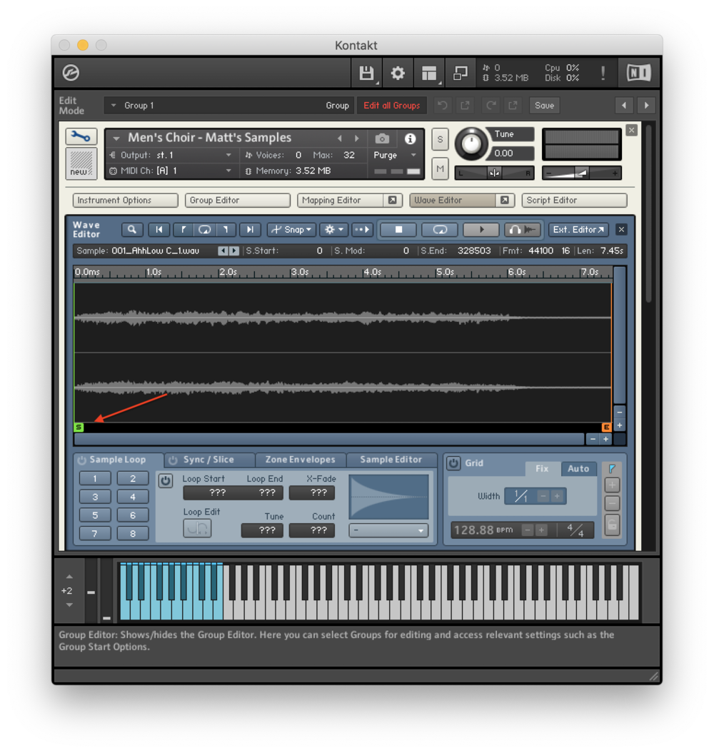Click the NI logo icon
714x753 pixels.
pos(638,73)
